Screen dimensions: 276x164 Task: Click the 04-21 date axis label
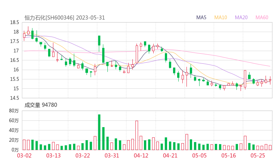[x=170, y=155]
